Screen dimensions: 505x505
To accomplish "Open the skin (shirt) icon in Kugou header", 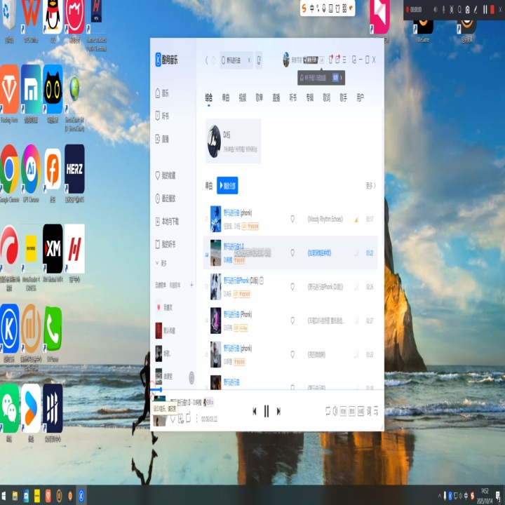I will click(330, 60).
